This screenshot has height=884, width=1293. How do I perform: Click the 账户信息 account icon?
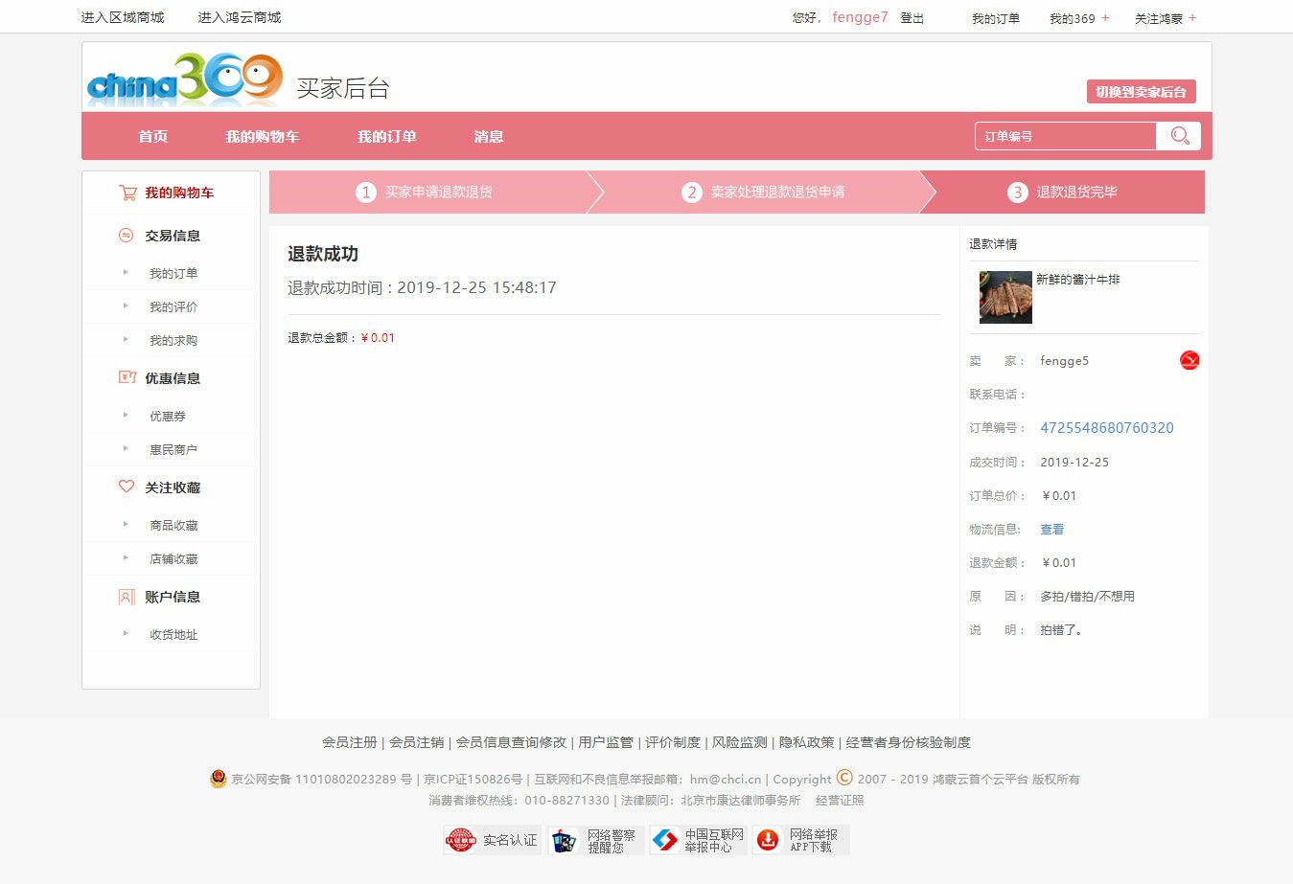127,597
